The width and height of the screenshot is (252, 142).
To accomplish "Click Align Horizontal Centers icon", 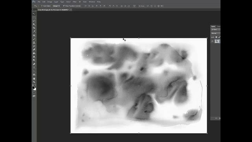I will click(100, 6).
